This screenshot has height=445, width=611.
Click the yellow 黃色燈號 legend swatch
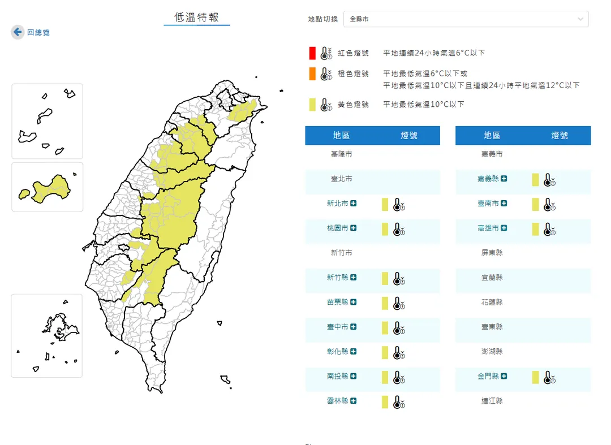(x=312, y=105)
